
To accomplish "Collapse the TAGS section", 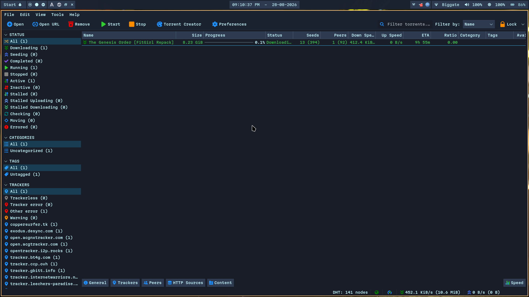I will tap(6, 161).
